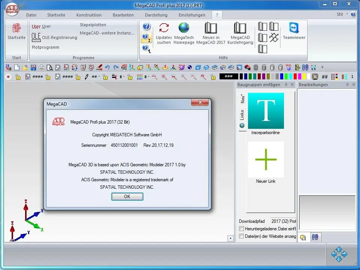This screenshot has width=360, height=270.
Task: Open MegaCAD- weitere Instanz
Action: click(x=107, y=33)
